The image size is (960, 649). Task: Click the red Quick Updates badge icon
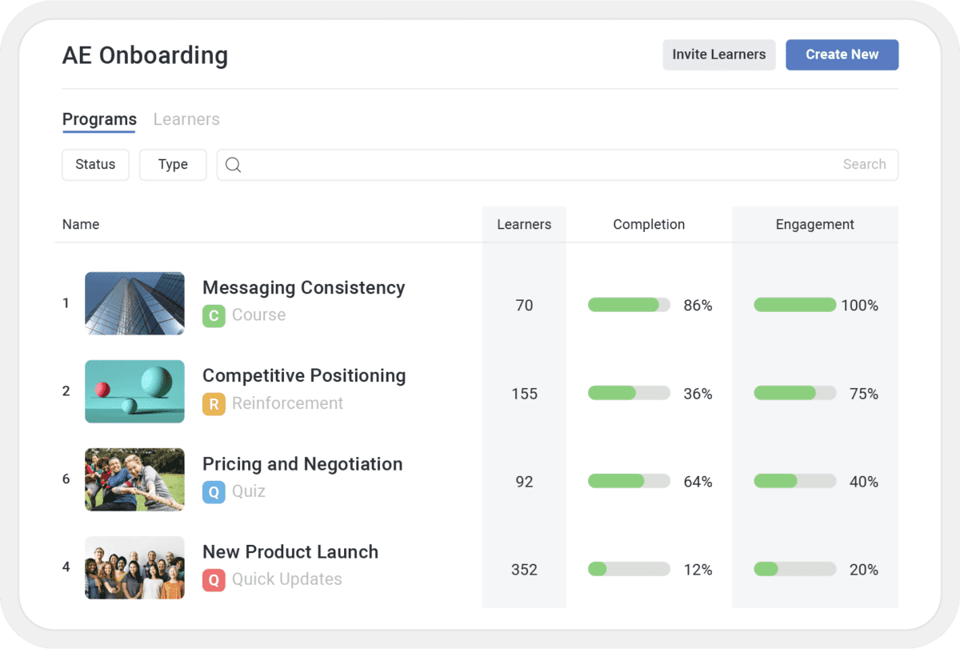[214, 580]
